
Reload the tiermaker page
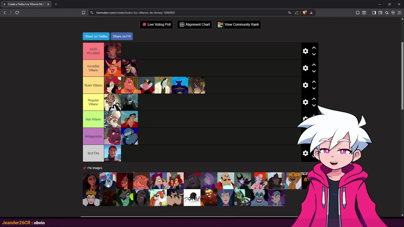pyautogui.click(x=17, y=13)
